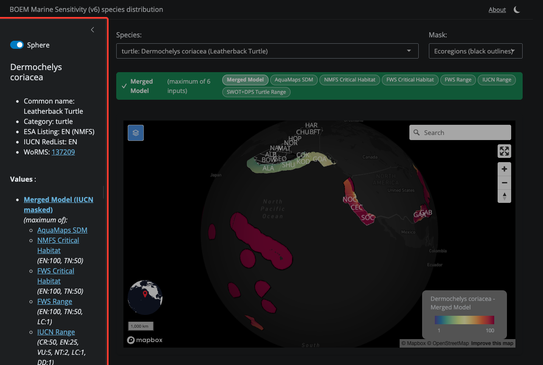The height and width of the screenshot is (365, 543).
Task: Enter fullscreen map view
Action: [x=504, y=151]
